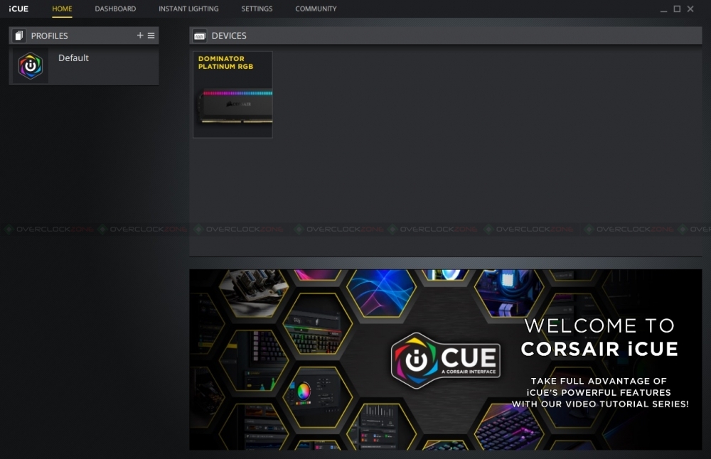Open the COMMUNITY tab
Image resolution: width=711 pixels, height=459 pixels.
click(316, 9)
